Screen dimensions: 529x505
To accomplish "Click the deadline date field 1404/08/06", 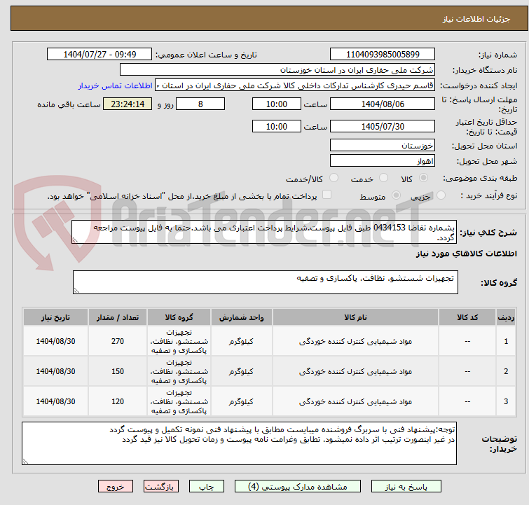I will [383, 104].
